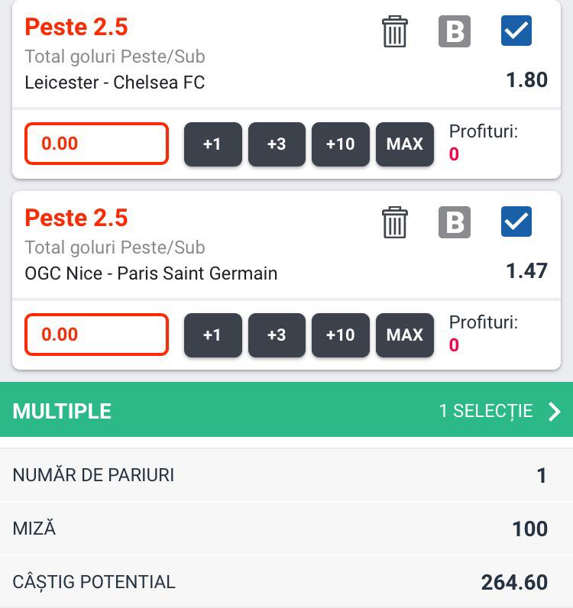Uncheck the OGC Nice - Paris Saint Germain checkbox
This screenshot has width=573, height=608.
pos(516,222)
